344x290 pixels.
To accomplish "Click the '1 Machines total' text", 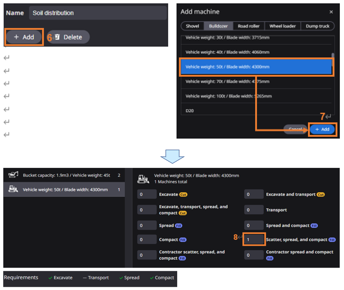I will point(171,182).
